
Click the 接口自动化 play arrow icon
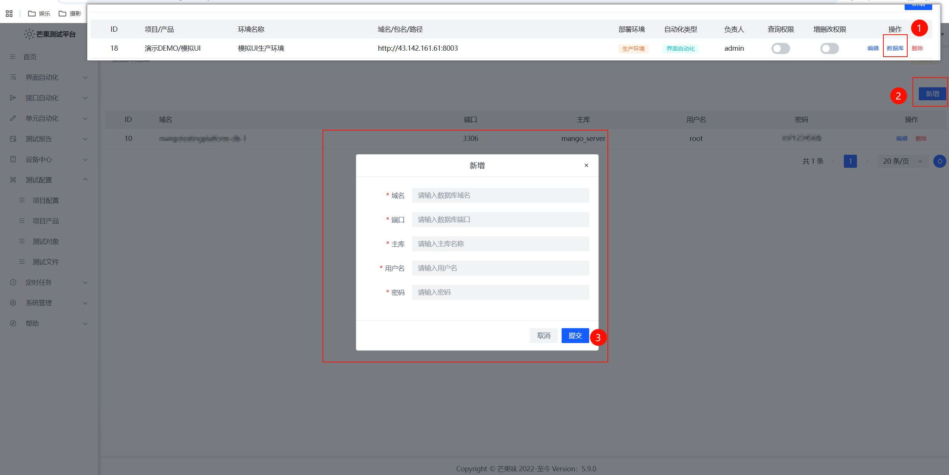pos(13,98)
